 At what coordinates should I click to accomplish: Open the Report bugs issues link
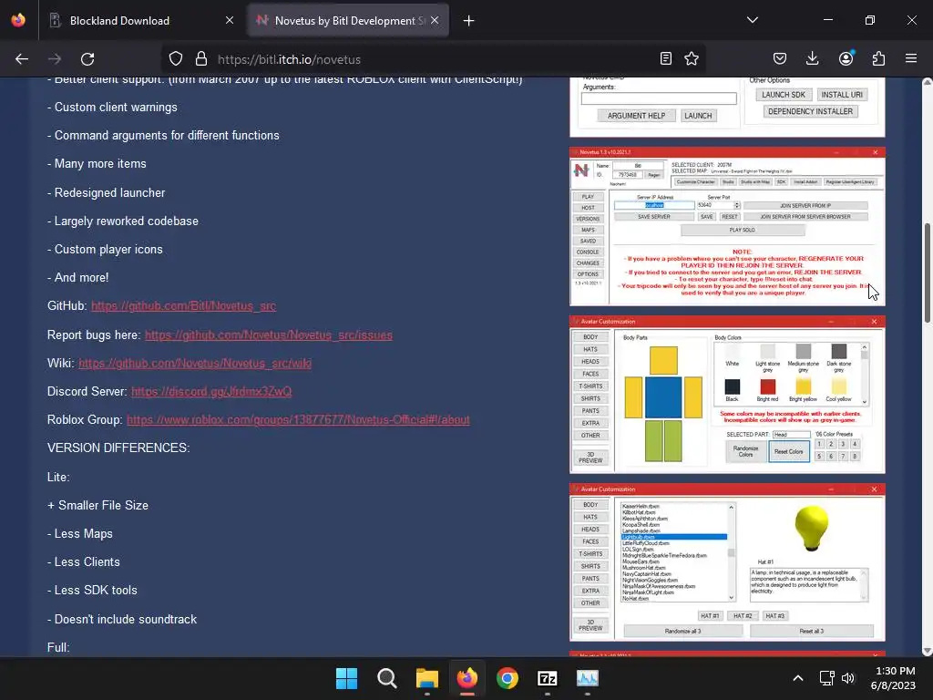[269, 335]
